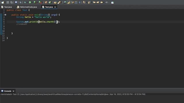Image resolution: width=184 pixels, height=103 pixels.
Task: Open the External Tools dropdown arrow
Action: click(x=42, y=3)
